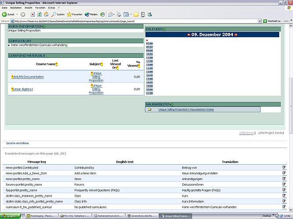Screen dimensions: 293x219
Task: Open the Medien toolbar button
Action: [91, 14]
